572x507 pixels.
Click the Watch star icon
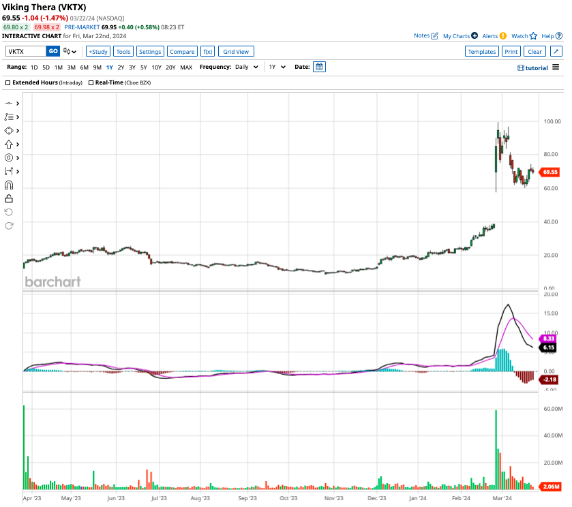point(533,35)
